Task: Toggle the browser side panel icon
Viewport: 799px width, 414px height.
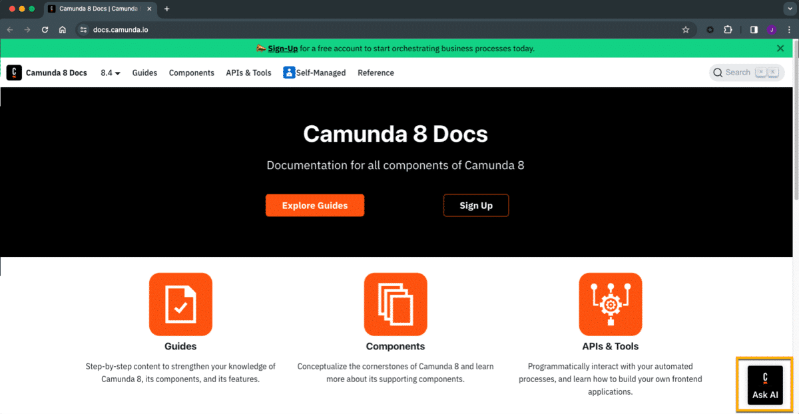Action: point(754,29)
